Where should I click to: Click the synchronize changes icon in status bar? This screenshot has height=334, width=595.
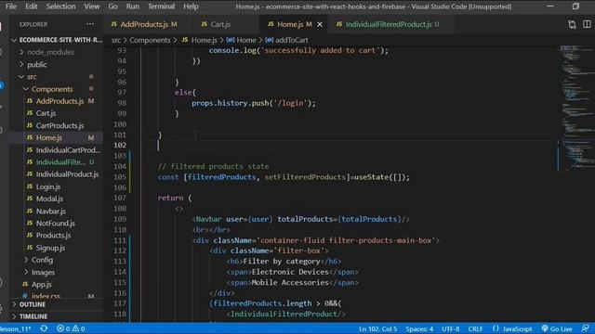tap(44, 328)
